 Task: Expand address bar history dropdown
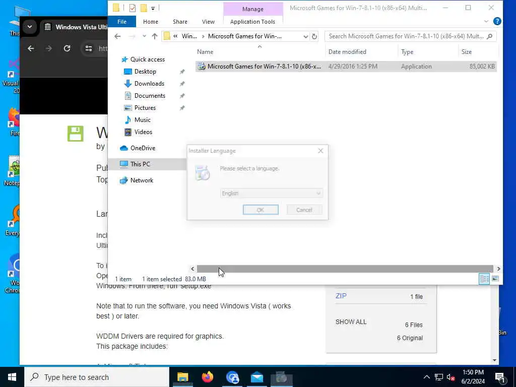(306, 36)
